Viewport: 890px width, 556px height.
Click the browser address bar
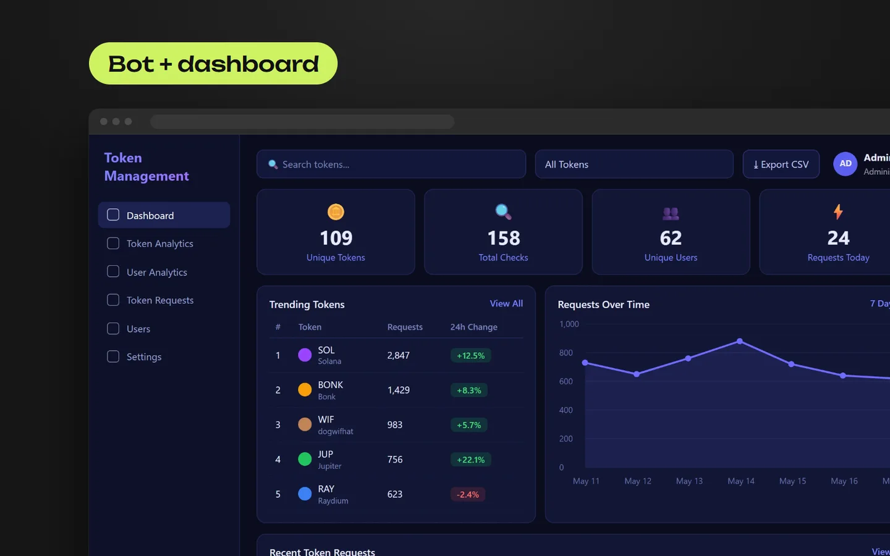tap(302, 122)
